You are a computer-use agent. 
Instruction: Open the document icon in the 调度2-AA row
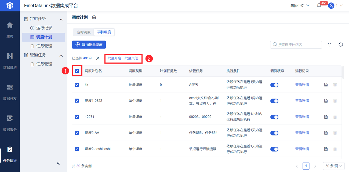326,133
